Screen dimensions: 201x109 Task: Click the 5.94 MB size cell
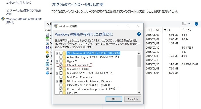[174, 35]
